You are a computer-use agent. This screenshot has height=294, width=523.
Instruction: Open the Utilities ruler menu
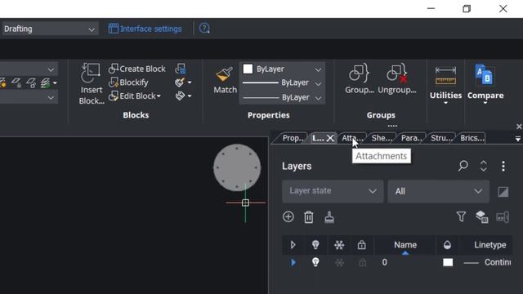[445, 84]
